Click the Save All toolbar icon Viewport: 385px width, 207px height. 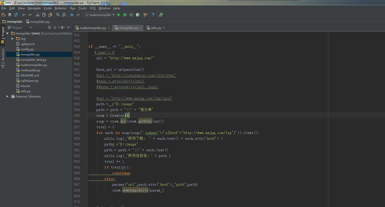(x=10, y=15)
